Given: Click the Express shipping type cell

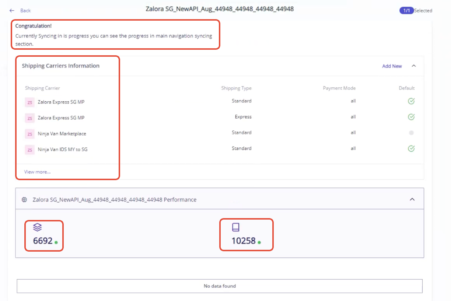Looking at the screenshot, I should [243, 117].
